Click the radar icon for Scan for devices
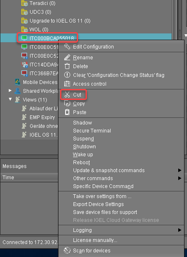The height and width of the screenshot is (257, 187). click(67, 250)
